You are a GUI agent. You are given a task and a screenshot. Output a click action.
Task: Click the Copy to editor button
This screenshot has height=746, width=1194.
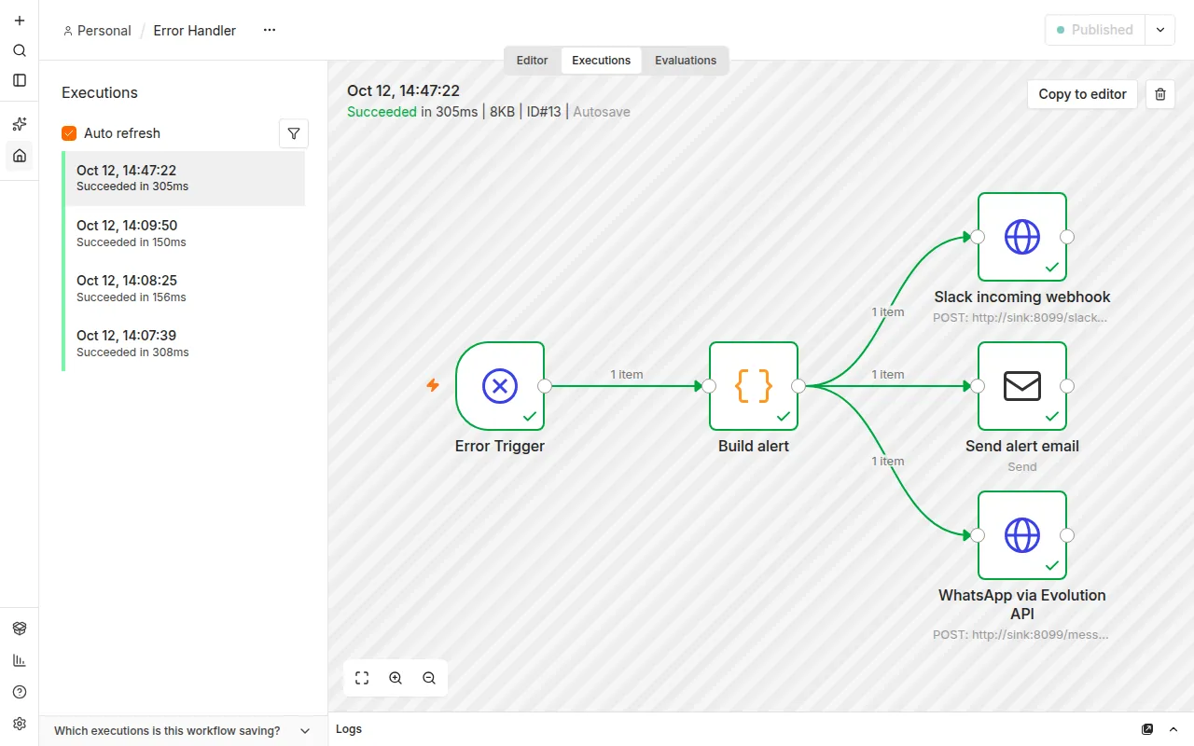point(1083,94)
